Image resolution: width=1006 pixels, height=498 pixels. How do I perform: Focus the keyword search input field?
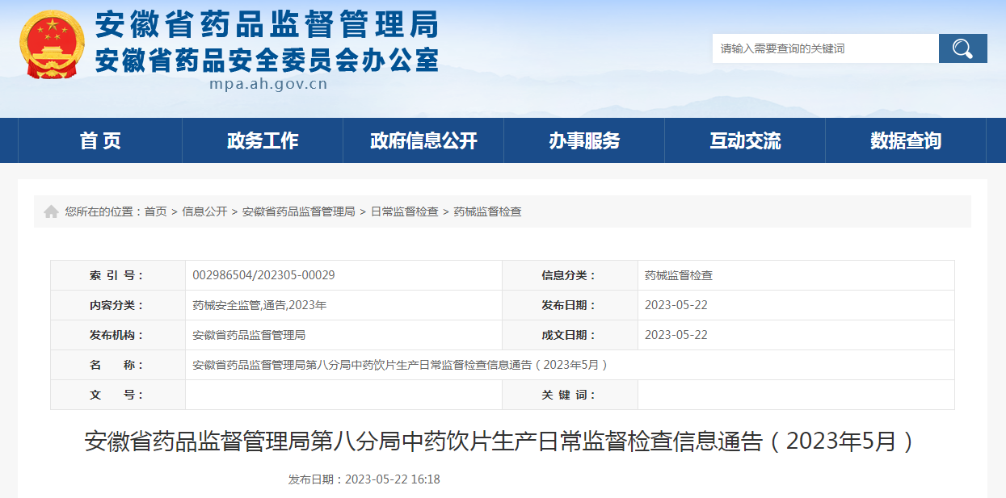[x=825, y=48]
